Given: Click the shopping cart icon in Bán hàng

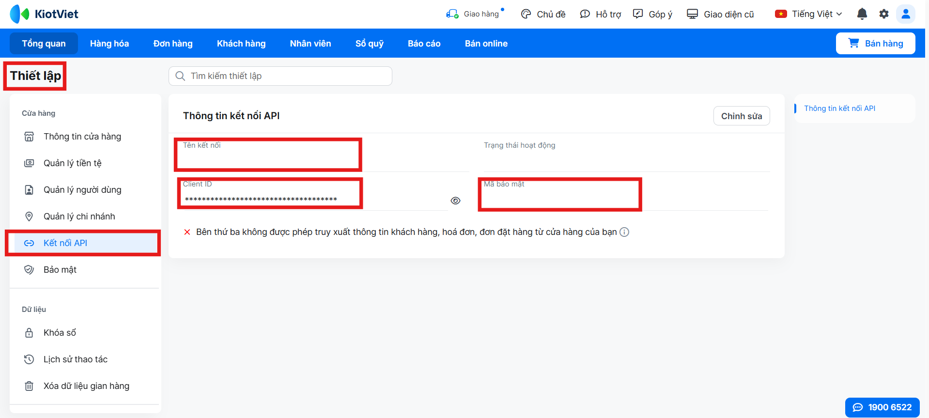Looking at the screenshot, I should coord(854,43).
